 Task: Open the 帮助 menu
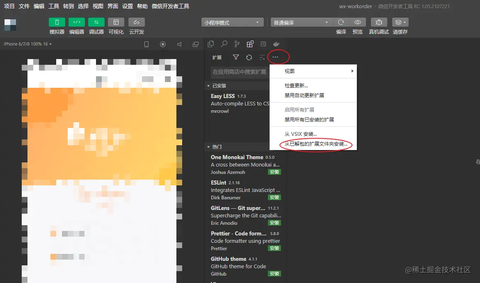(142, 6)
